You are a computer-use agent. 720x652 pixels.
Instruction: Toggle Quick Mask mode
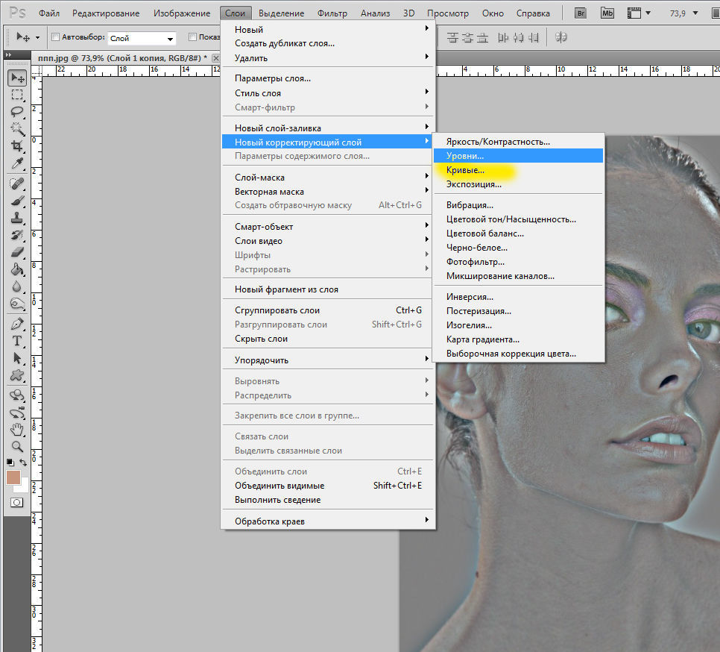[x=17, y=502]
